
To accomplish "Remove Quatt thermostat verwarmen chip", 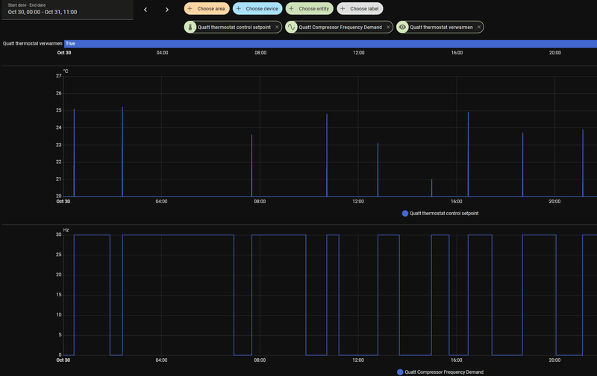I will pos(478,27).
